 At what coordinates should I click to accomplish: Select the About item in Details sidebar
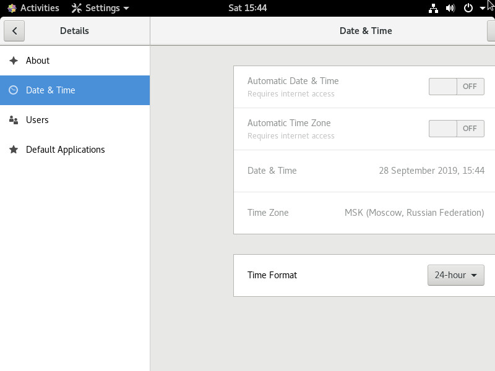75,61
